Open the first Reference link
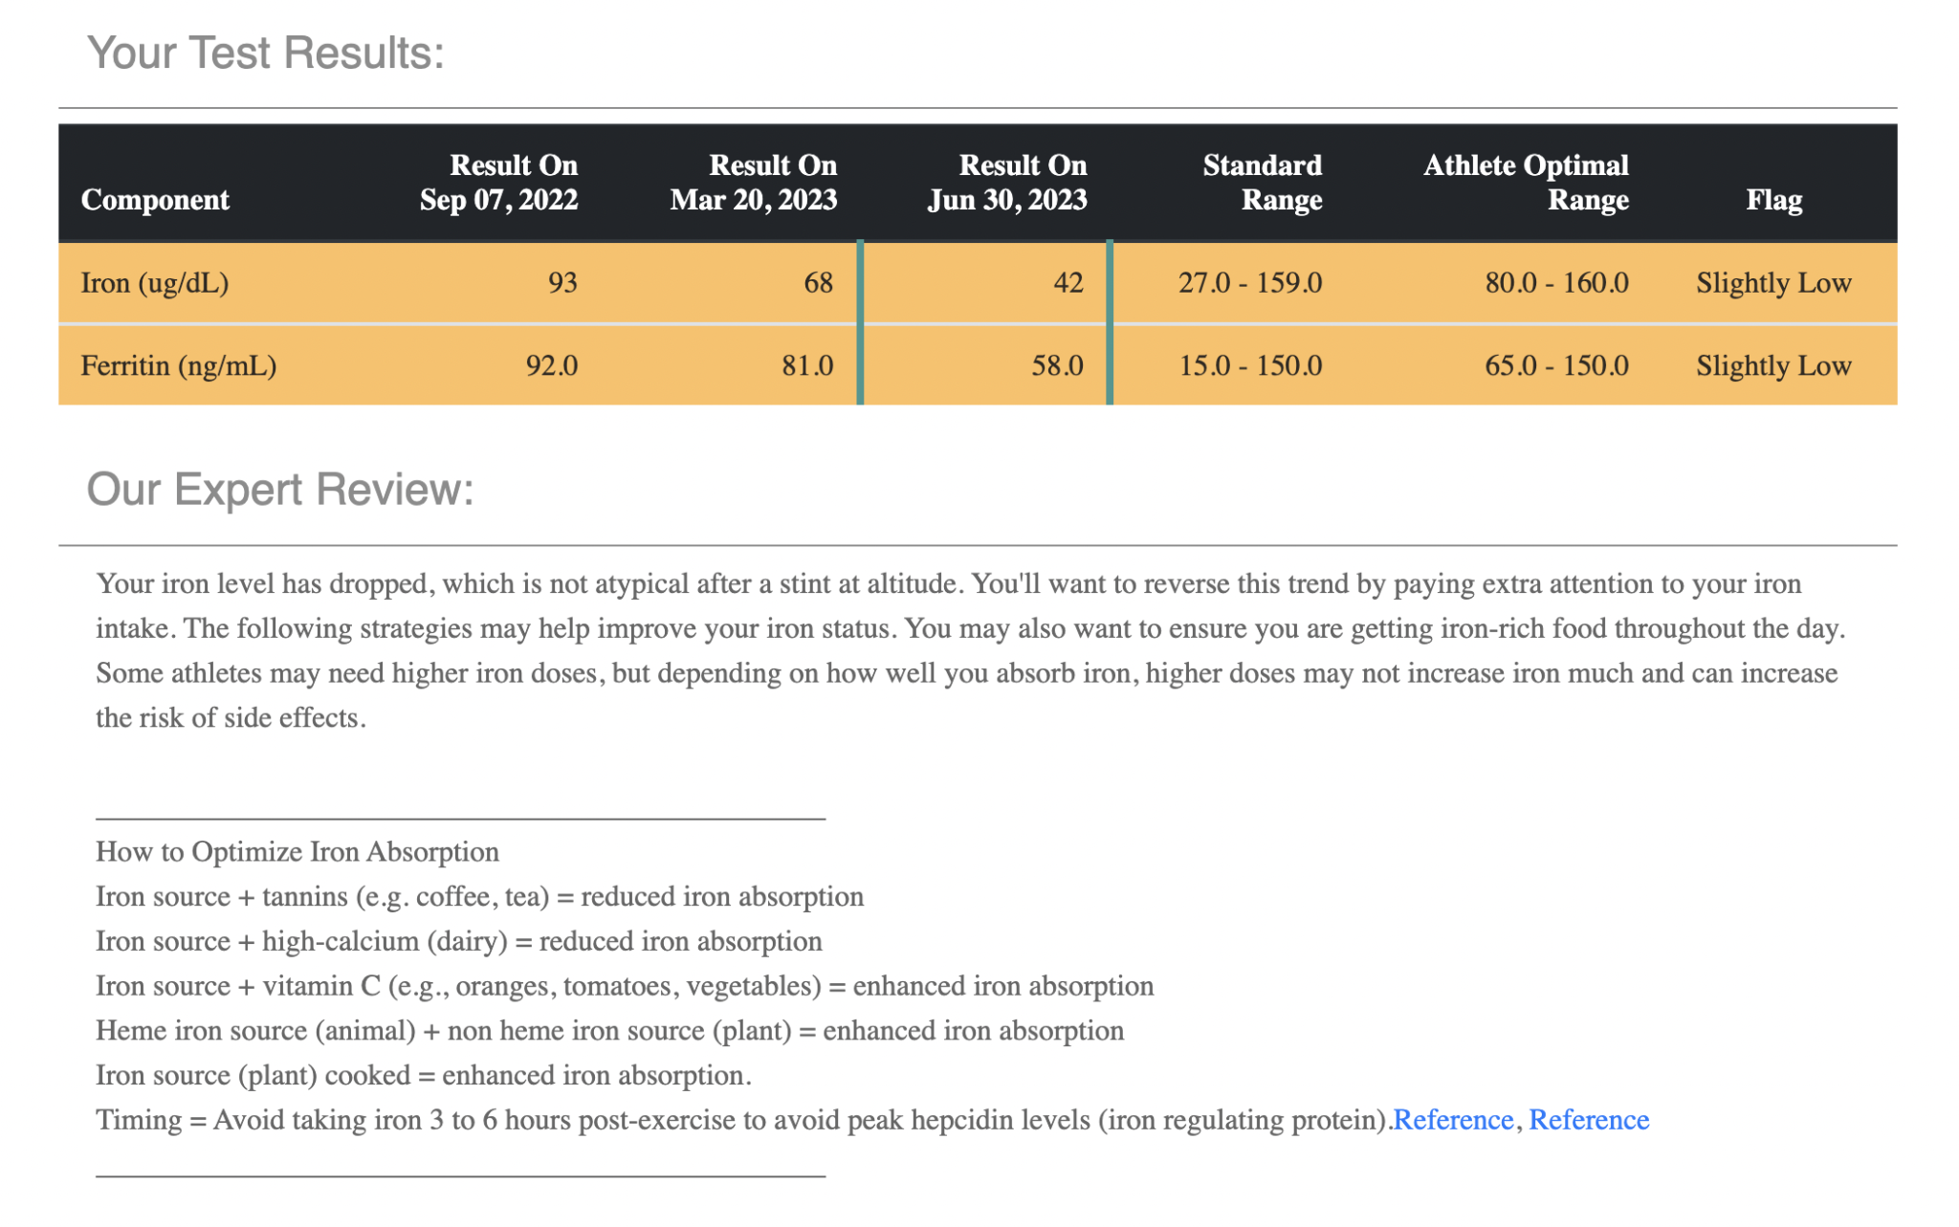The width and height of the screenshot is (1959, 1227). (1452, 1120)
